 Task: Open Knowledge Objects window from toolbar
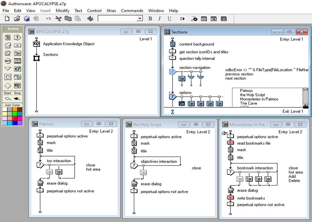click(224, 19)
